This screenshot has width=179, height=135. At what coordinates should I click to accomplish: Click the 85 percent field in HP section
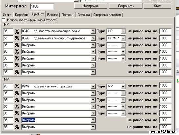[8, 31]
